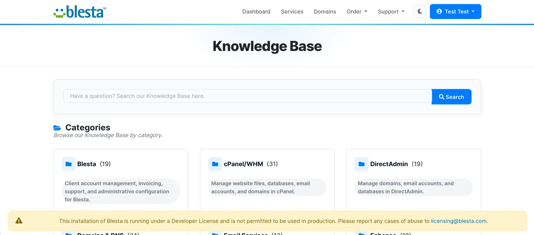This screenshot has height=235, width=534.
Task: Click the Search button
Action: click(x=451, y=97)
